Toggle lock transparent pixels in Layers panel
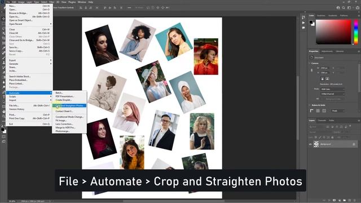Screen dimensions: 361x203 tap(316, 138)
